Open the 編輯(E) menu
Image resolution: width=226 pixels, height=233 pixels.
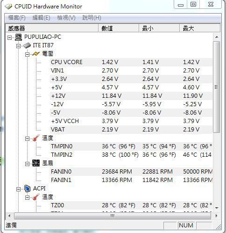point(41,18)
